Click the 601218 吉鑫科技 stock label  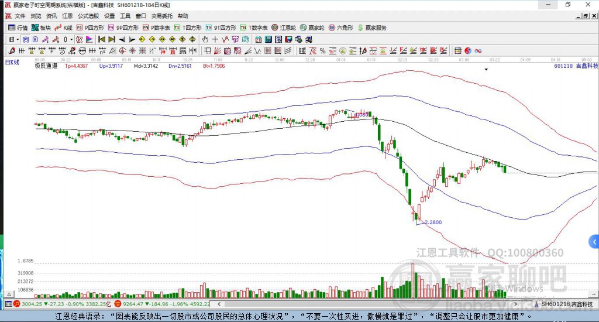[576, 66]
